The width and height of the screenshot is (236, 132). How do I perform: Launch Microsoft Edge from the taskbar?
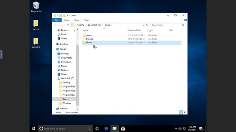106,129
